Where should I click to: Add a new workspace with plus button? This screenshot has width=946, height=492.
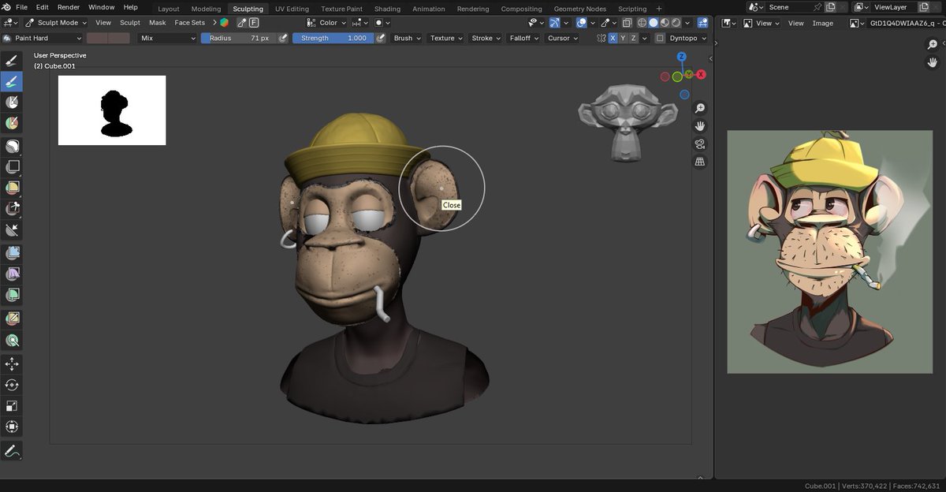(x=659, y=9)
